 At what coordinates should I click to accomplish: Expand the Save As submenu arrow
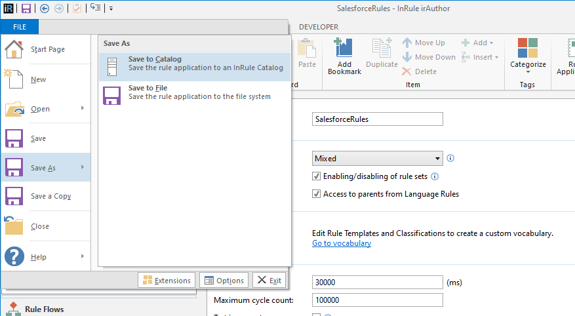83,167
